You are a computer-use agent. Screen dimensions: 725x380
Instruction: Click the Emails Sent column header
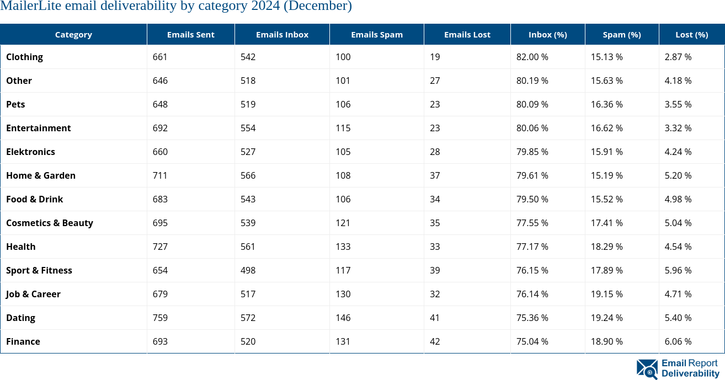(191, 34)
